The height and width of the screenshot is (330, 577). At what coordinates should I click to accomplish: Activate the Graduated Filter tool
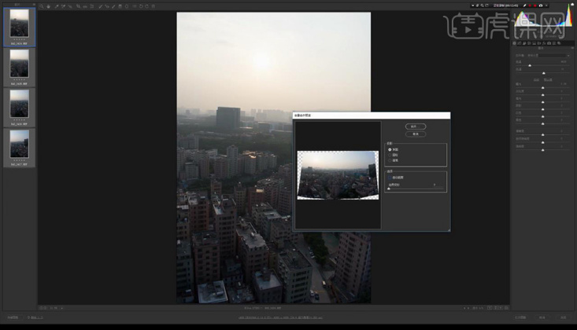(x=120, y=6)
